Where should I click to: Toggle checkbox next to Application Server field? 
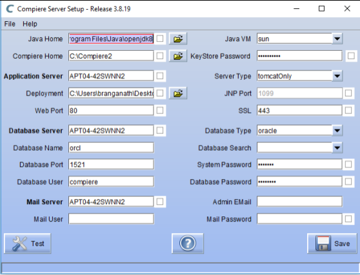click(x=160, y=76)
